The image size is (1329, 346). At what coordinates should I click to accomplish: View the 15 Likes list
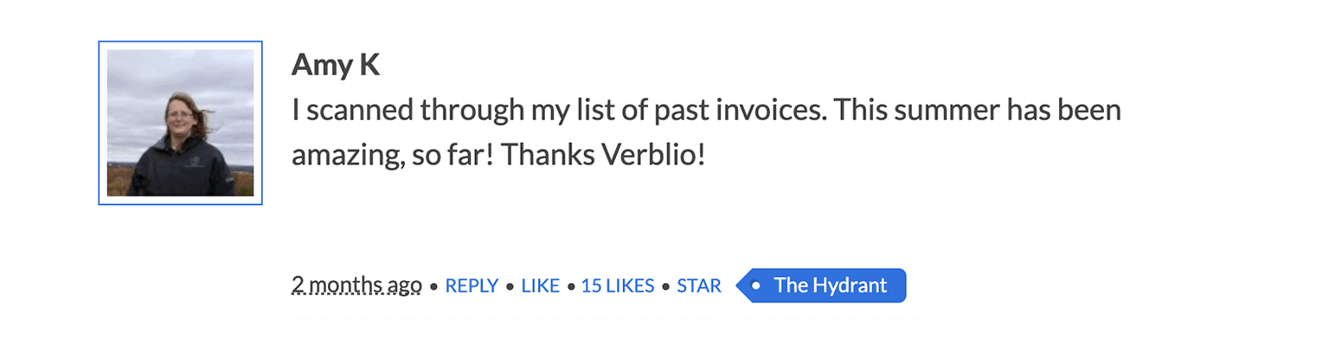pyautogui.click(x=618, y=285)
